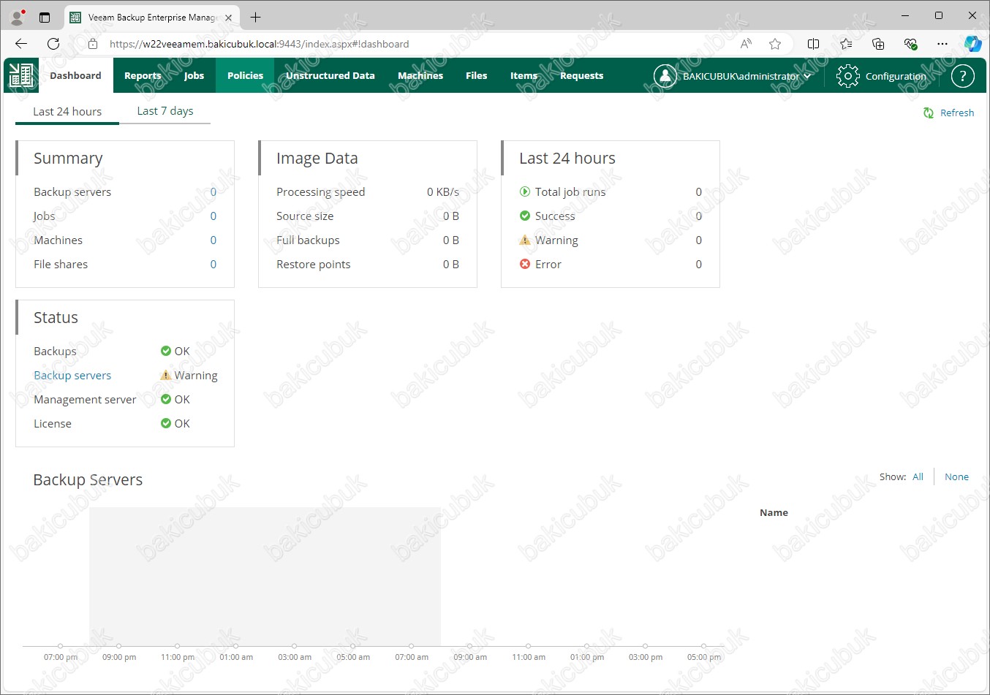Reload the page with browser refresh

[53, 44]
